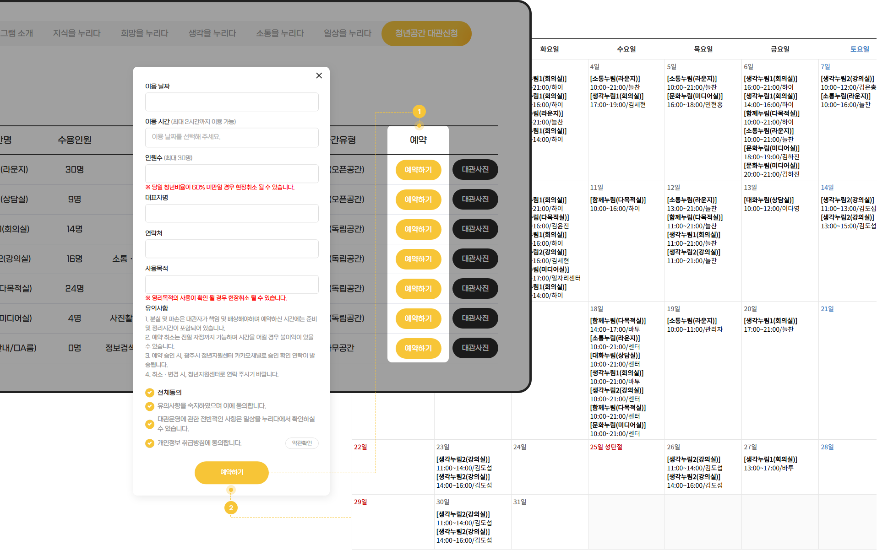Open the 이용 시간 time selection field

(x=232, y=137)
